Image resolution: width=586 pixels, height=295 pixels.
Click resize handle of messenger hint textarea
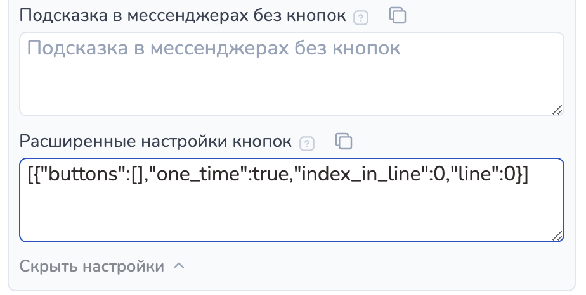pyautogui.click(x=557, y=110)
